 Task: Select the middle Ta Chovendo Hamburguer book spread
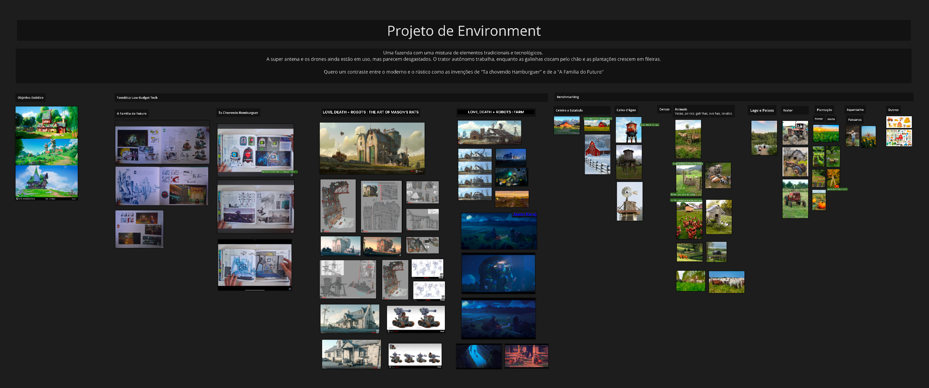coord(256,207)
